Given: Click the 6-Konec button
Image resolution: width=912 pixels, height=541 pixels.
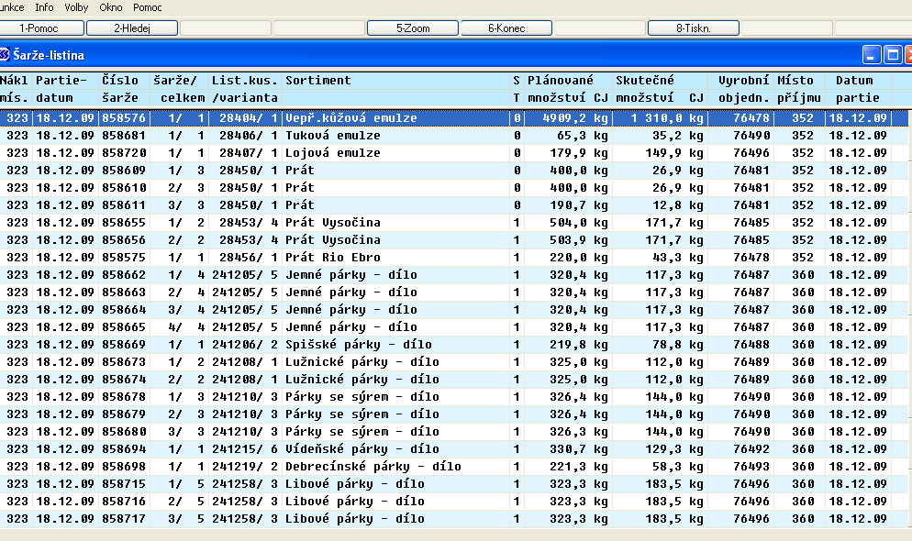Looking at the screenshot, I should coord(506,28).
